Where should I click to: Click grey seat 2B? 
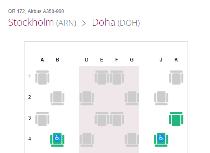(x=57, y=98)
